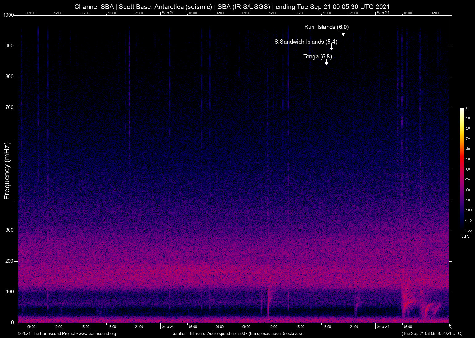
Task: Click the Tue Sep 21 08:05:30 timestamp
Action: click(432, 334)
